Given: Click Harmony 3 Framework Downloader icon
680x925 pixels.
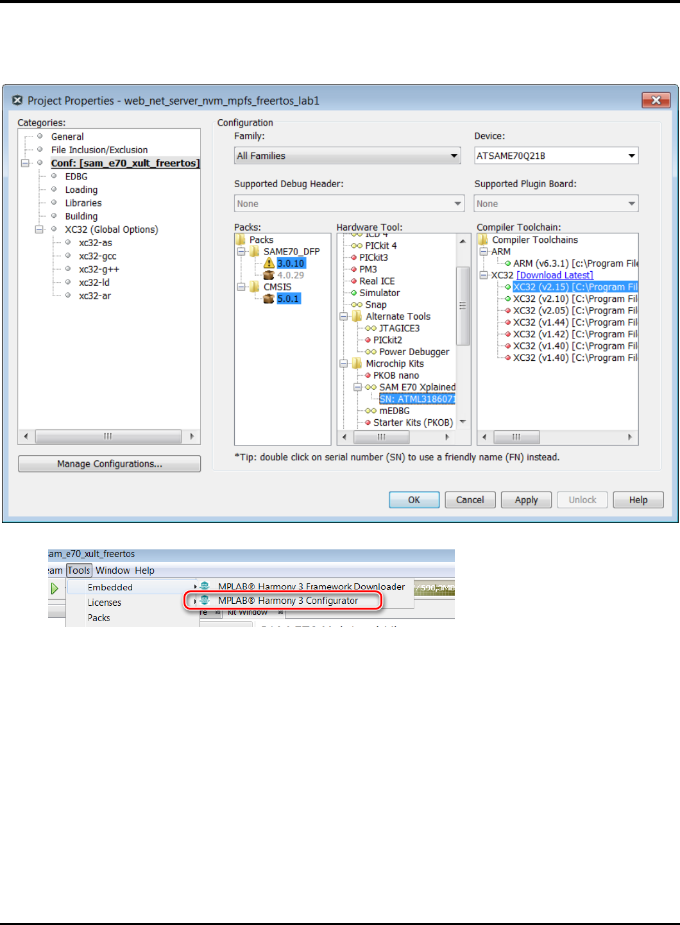Looking at the screenshot, I should [x=205, y=586].
